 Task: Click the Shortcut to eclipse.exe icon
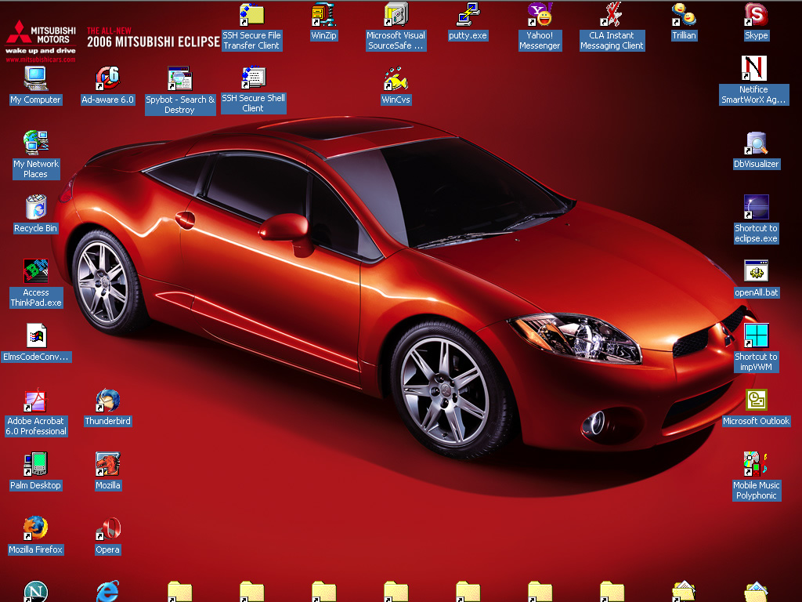tap(756, 207)
